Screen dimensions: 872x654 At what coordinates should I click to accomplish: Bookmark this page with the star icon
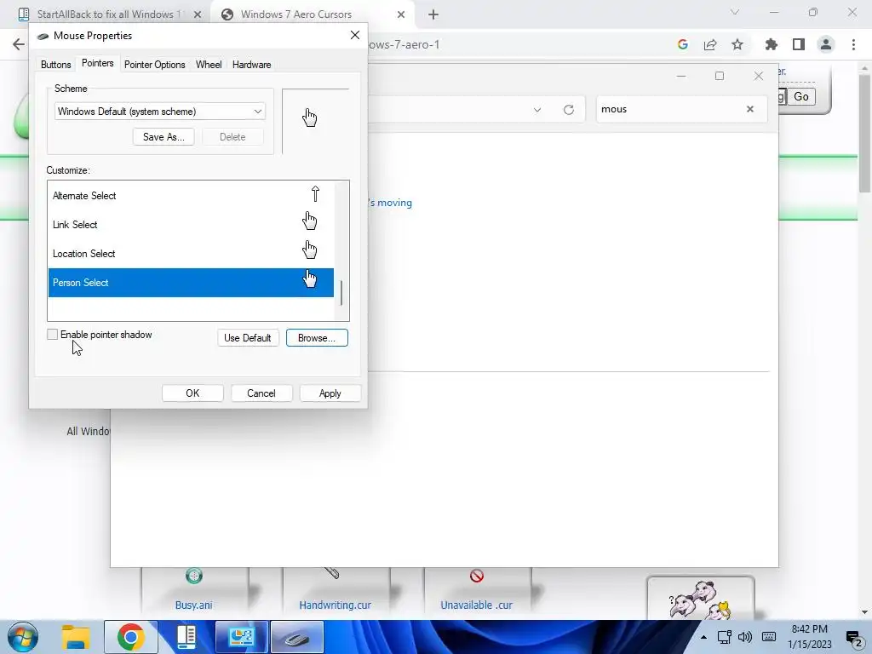737,44
